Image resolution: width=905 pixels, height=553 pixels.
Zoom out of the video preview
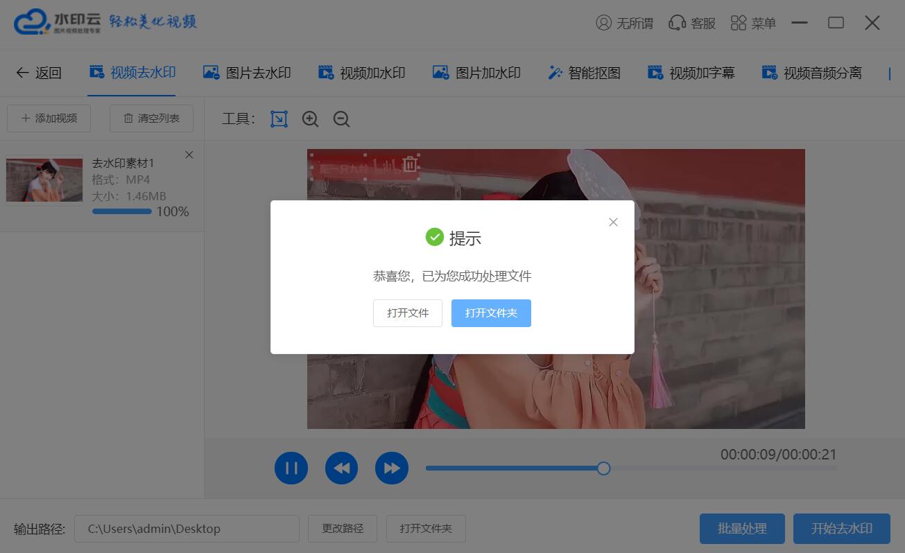click(341, 119)
